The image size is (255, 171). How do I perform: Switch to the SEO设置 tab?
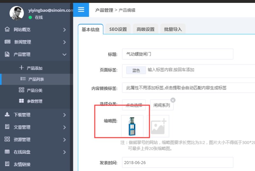click(x=118, y=29)
